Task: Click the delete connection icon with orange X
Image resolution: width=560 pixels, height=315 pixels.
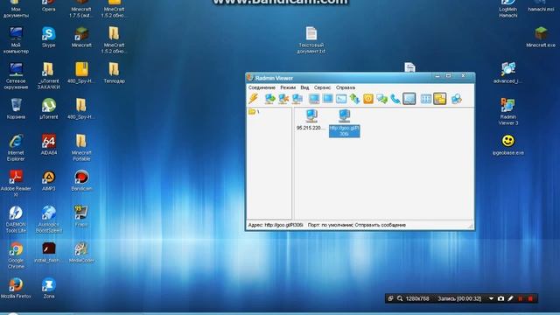Action: click(283, 99)
